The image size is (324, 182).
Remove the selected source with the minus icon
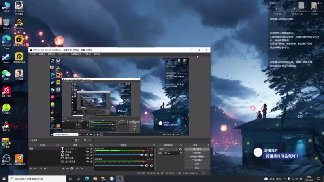tap(67, 169)
